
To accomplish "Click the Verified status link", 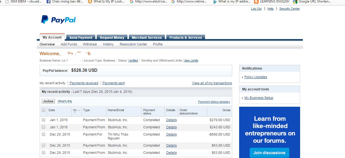I will [x=133, y=60].
